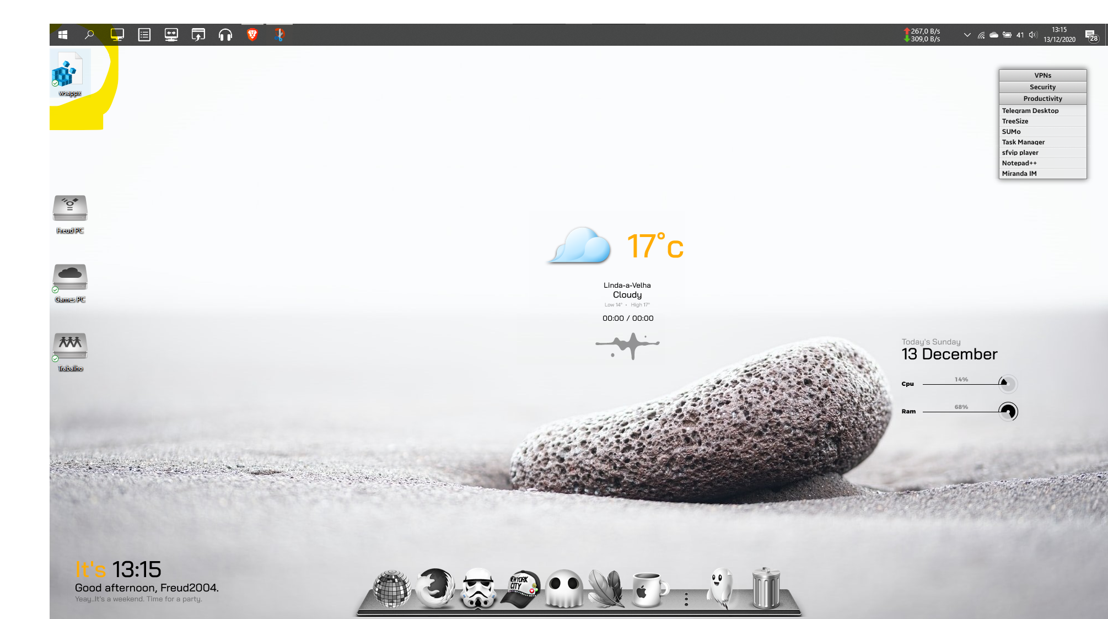Expand the VPNs launcher category
Image resolution: width=1108 pixels, height=619 pixels.
pyautogui.click(x=1042, y=76)
